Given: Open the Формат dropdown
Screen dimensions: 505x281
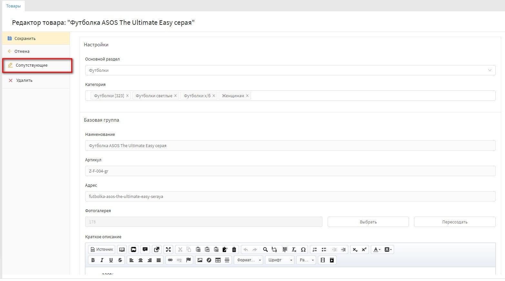Looking at the screenshot, I should click(248, 260).
